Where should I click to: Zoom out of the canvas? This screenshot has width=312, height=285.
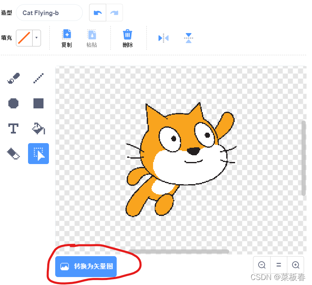point(262,265)
